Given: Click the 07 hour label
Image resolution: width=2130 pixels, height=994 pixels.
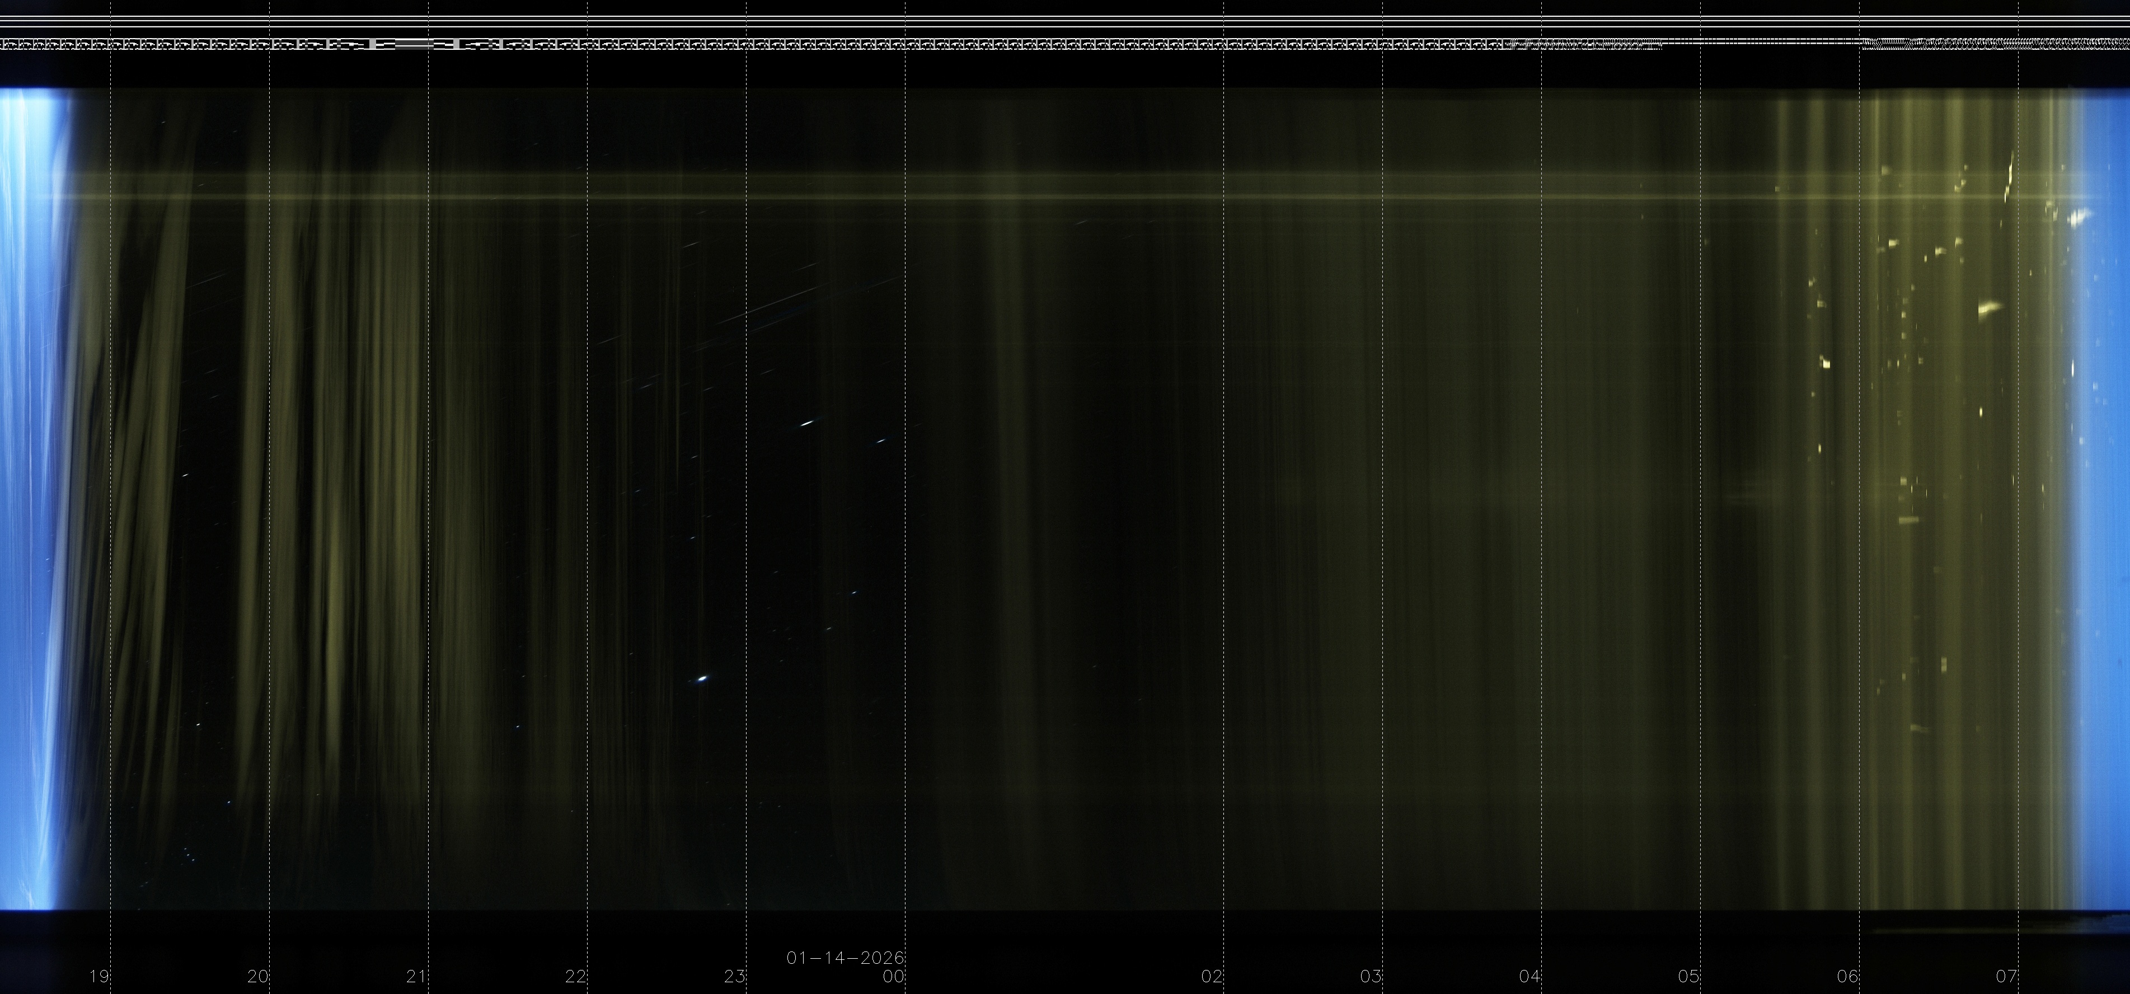Looking at the screenshot, I should click(2007, 977).
